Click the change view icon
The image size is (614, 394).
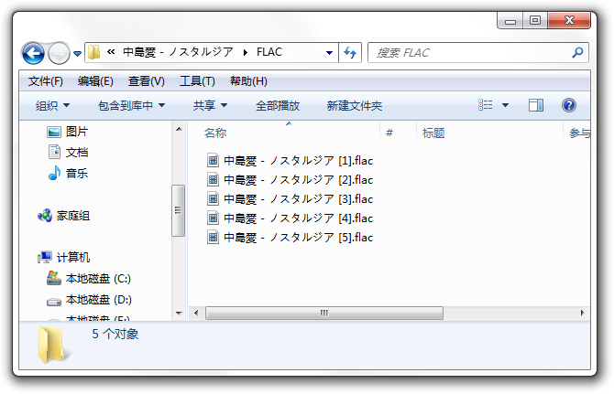486,106
